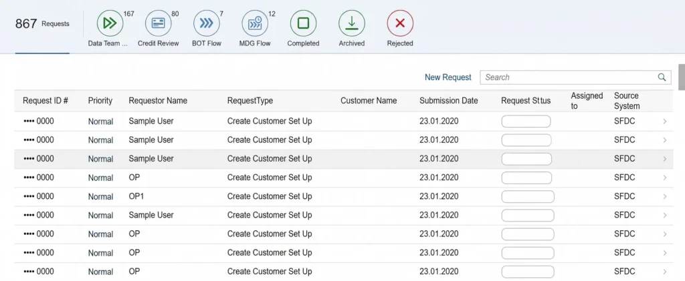Viewport: 685px width, 281px height.
Task: Click the Request ID # column header
Action: [x=45, y=101]
